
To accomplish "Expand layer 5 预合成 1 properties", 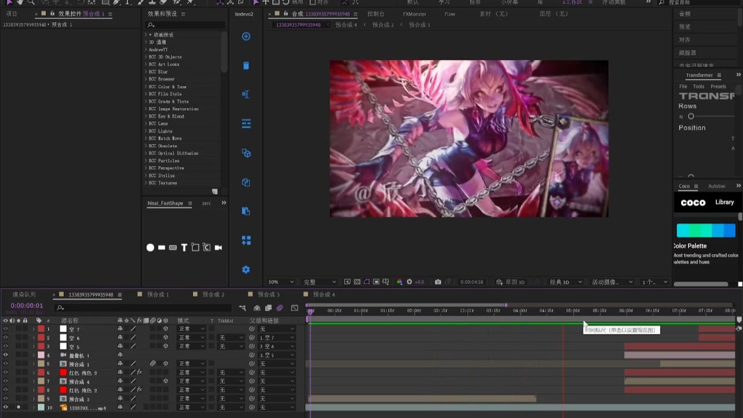I will [34, 364].
